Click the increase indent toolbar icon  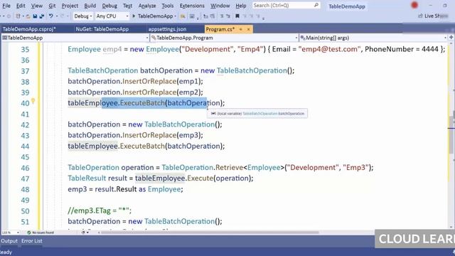tap(213, 16)
